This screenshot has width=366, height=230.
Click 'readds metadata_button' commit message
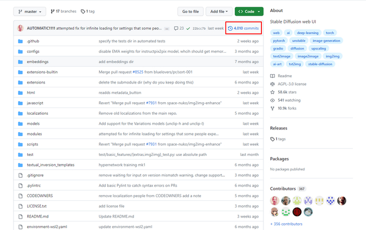point(120,93)
